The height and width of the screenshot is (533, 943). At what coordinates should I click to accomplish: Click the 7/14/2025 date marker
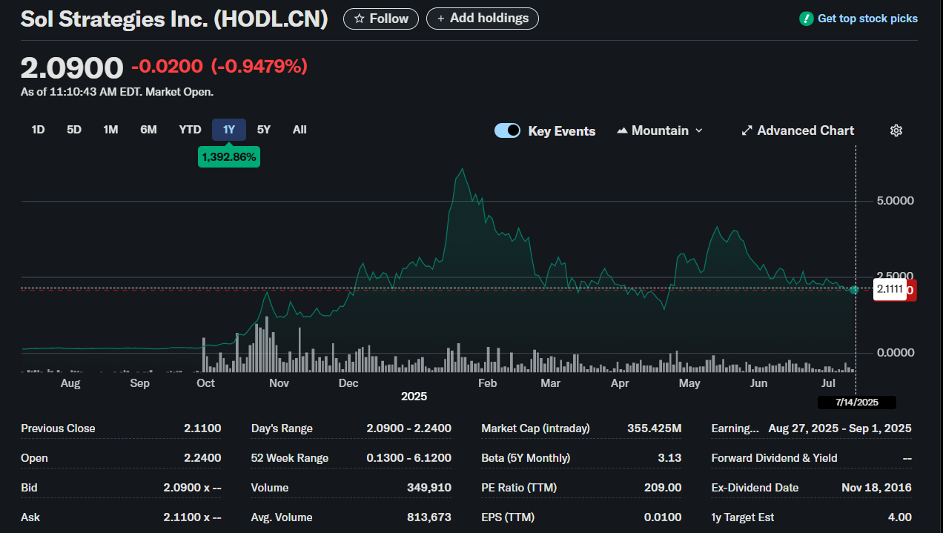857,403
